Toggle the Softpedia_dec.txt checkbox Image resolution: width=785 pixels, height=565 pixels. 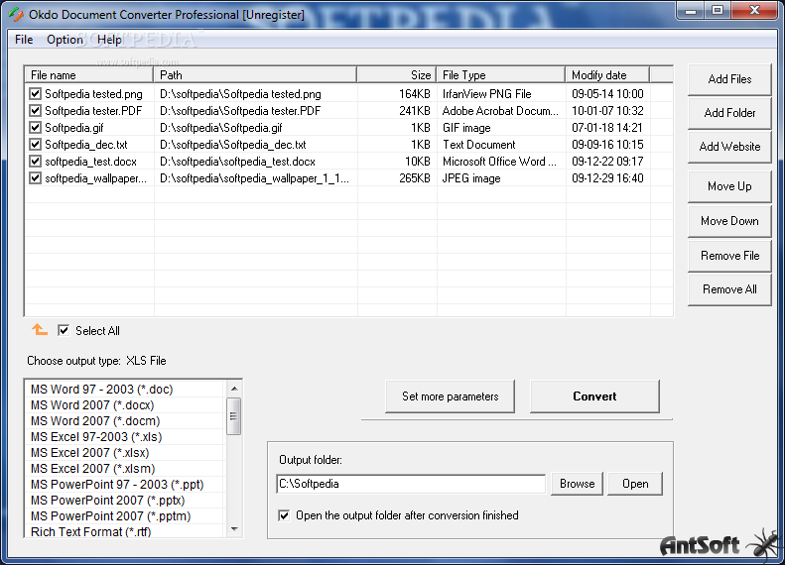pos(35,145)
